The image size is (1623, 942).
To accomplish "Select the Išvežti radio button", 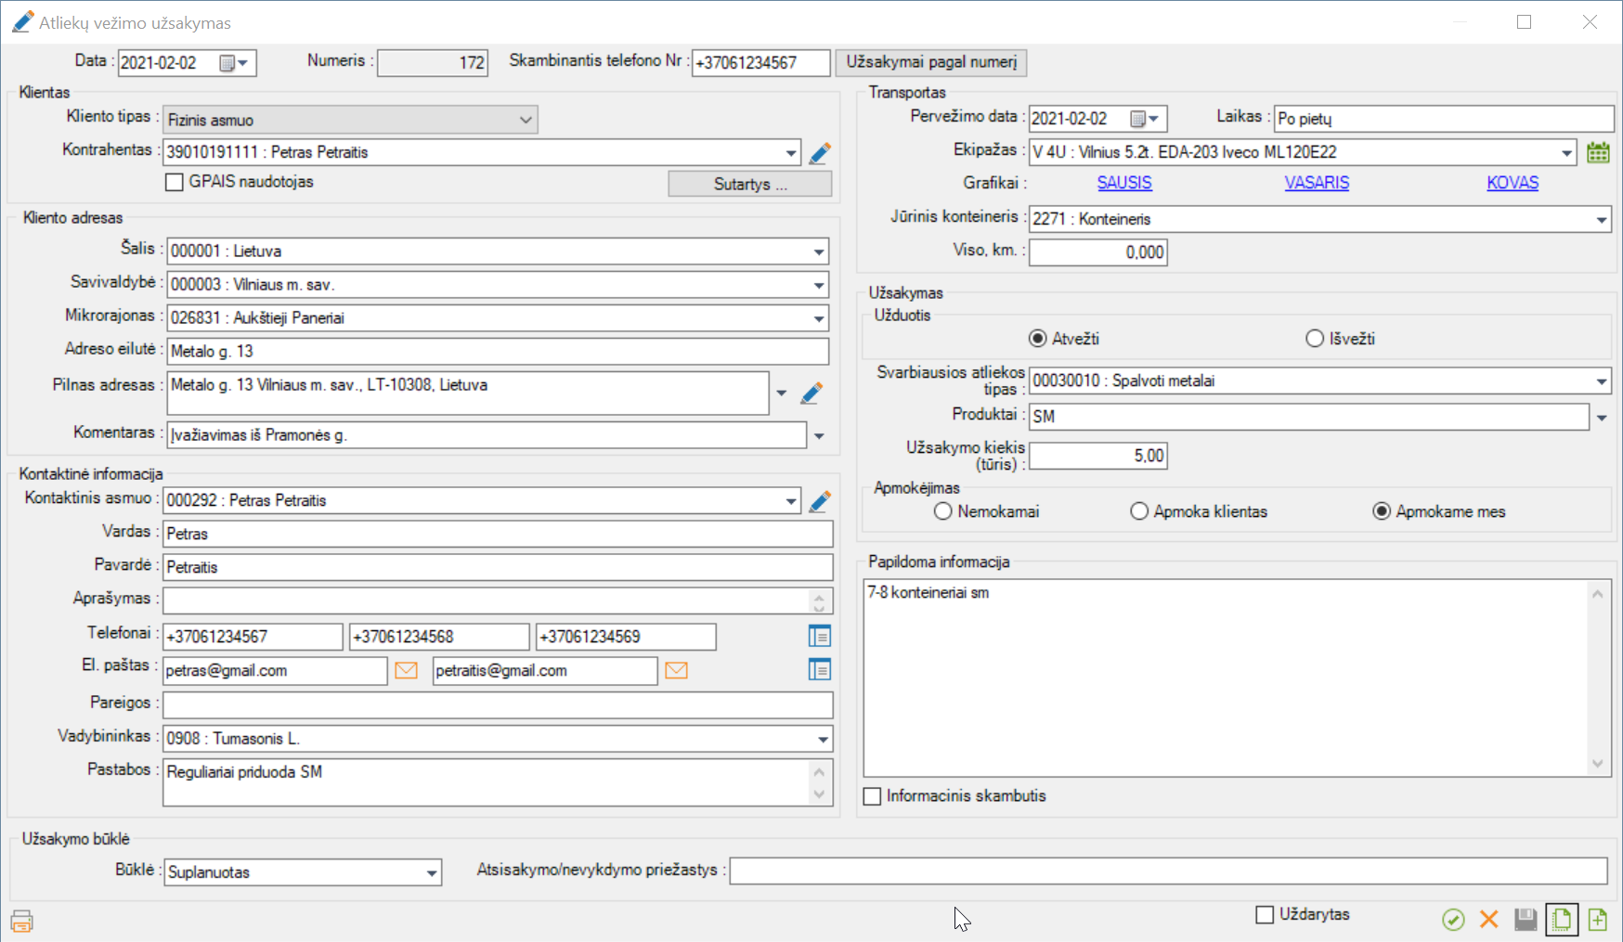I will click(x=1315, y=339).
